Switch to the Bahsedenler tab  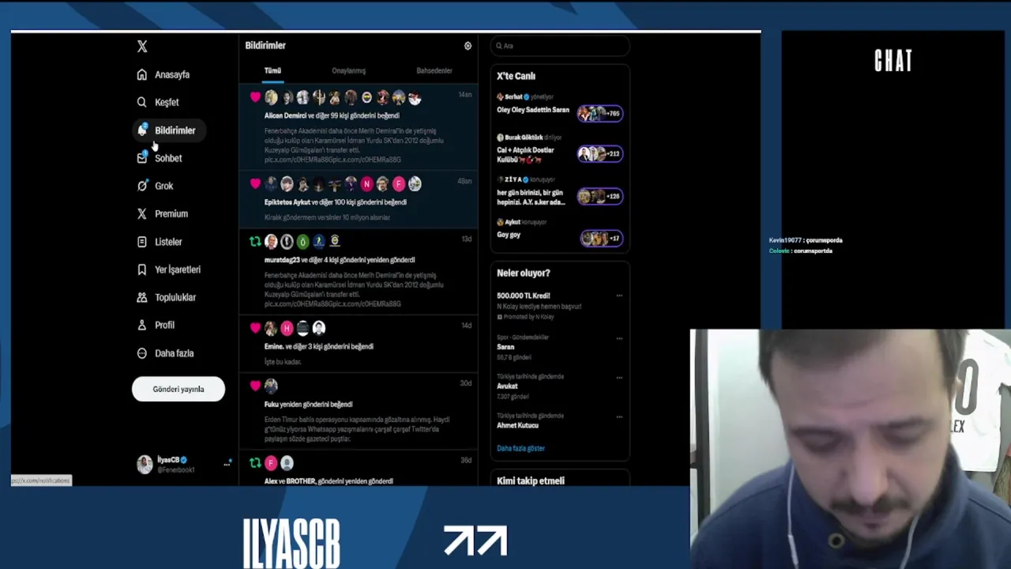coord(434,70)
